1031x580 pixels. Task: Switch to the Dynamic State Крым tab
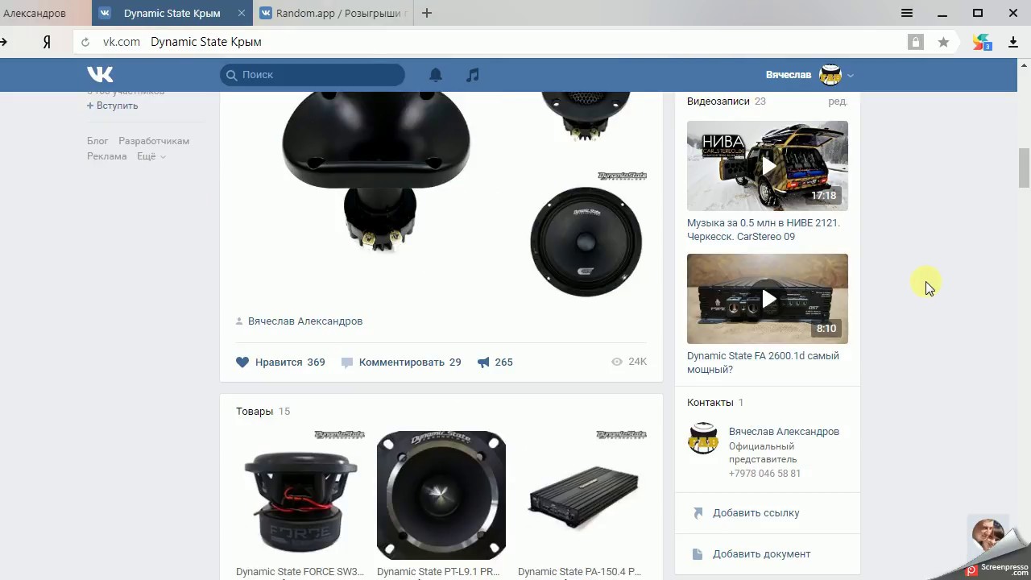click(x=172, y=13)
